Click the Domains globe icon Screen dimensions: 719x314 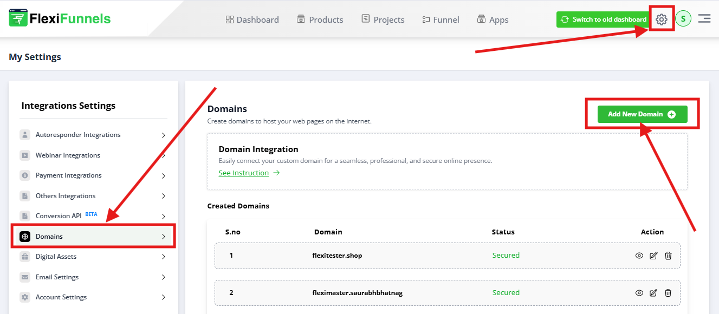pyautogui.click(x=25, y=237)
